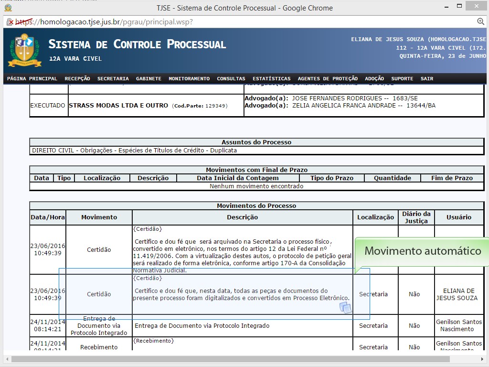Click the insecure padlock icon beside the URL
Image resolution: width=489 pixels, height=367 pixels.
[x=10, y=22]
